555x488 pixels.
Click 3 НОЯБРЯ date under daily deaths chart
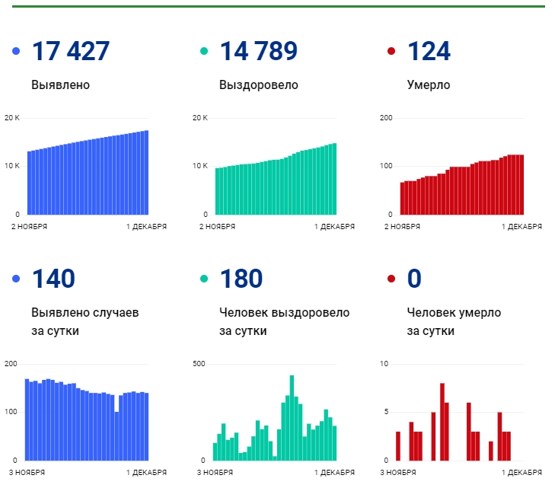[x=398, y=473]
